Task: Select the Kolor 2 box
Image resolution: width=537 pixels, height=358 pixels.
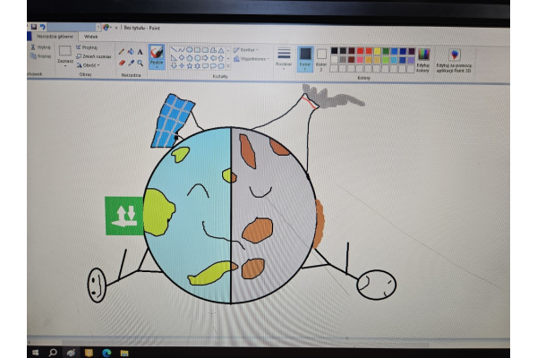Action: pos(321,58)
